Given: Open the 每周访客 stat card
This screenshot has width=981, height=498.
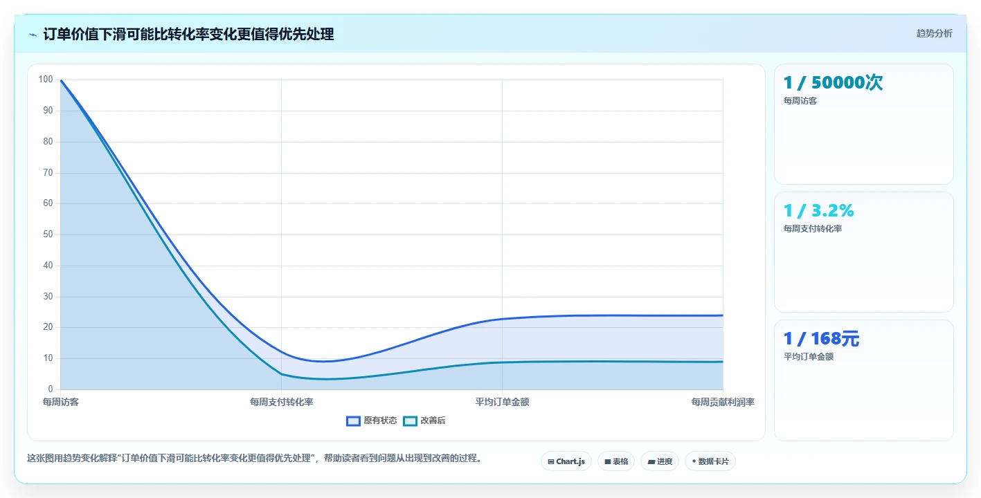Looking at the screenshot, I should tap(863, 124).
